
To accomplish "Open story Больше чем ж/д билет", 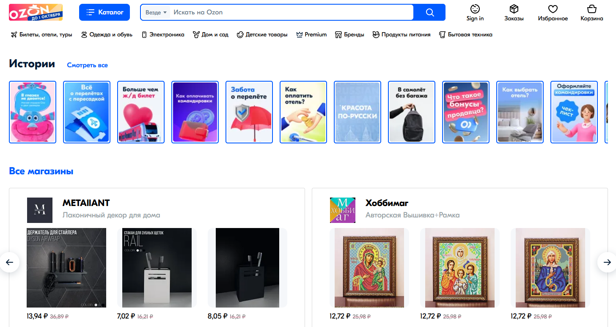I will (141, 112).
